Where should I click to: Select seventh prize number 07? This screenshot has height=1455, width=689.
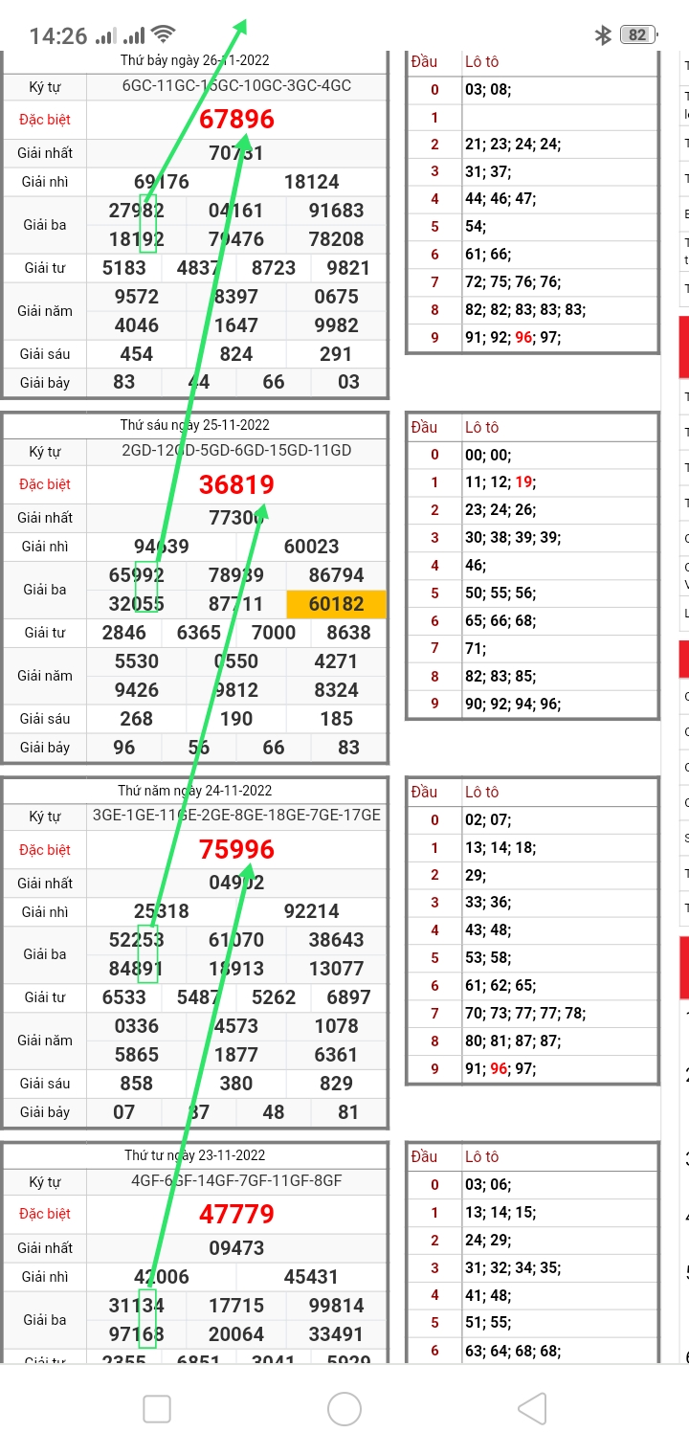(x=124, y=1112)
